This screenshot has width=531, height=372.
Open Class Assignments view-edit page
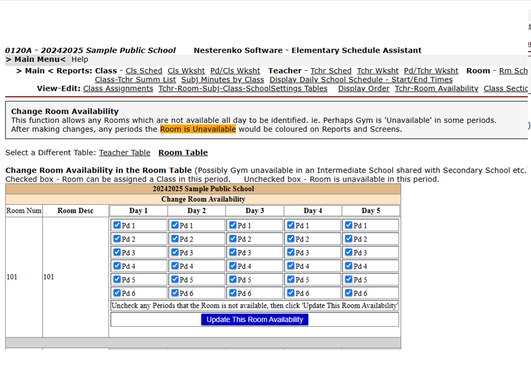118,89
